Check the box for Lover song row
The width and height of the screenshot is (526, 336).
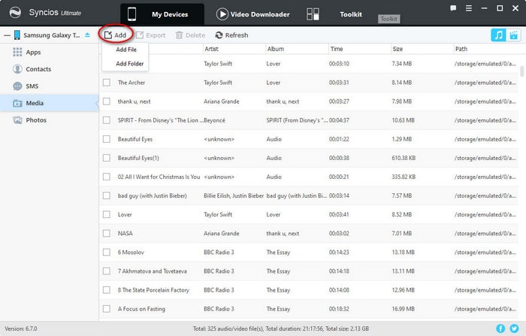[x=107, y=214]
